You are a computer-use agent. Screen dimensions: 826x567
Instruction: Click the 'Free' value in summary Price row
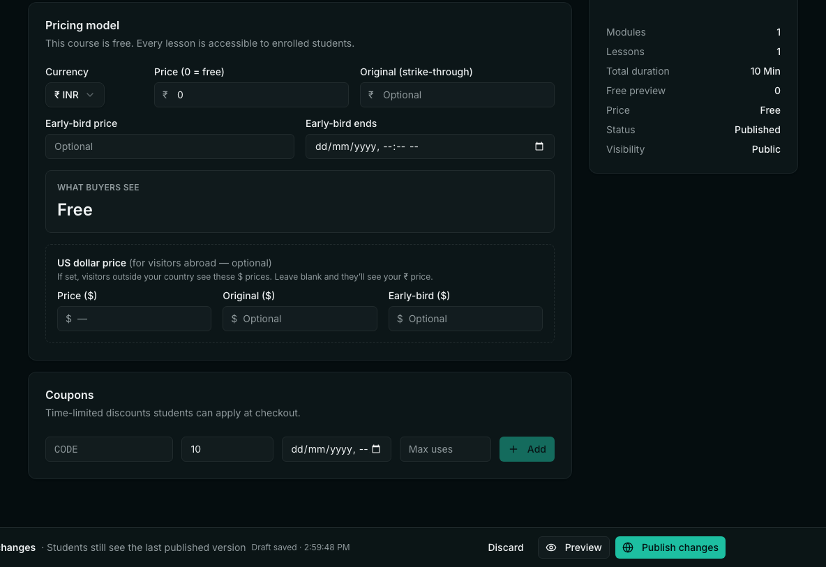770,110
